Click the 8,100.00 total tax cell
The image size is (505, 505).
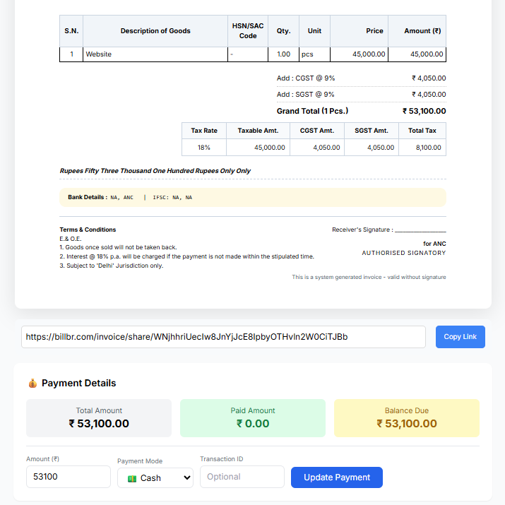[x=422, y=147]
